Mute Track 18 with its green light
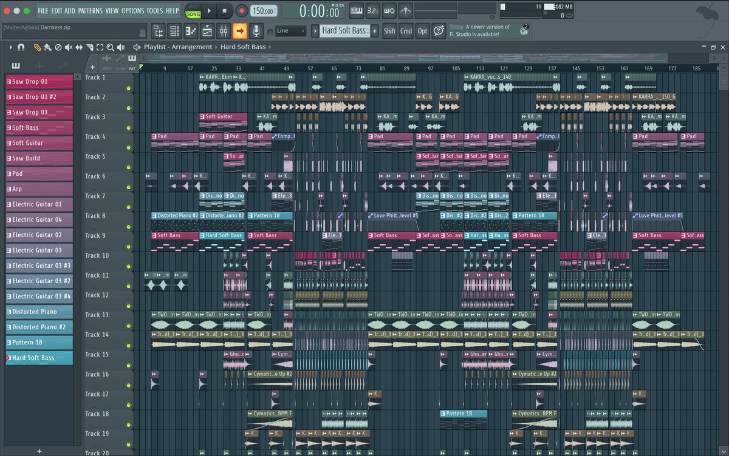The width and height of the screenshot is (729, 456). pyautogui.click(x=129, y=425)
